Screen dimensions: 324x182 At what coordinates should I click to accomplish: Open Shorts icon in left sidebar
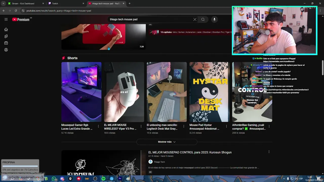(x=6, y=36)
